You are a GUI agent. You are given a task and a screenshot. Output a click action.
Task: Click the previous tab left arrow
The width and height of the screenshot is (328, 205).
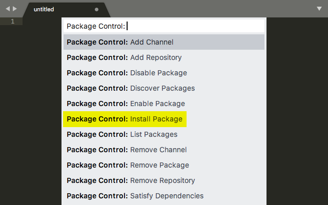click(x=8, y=9)
